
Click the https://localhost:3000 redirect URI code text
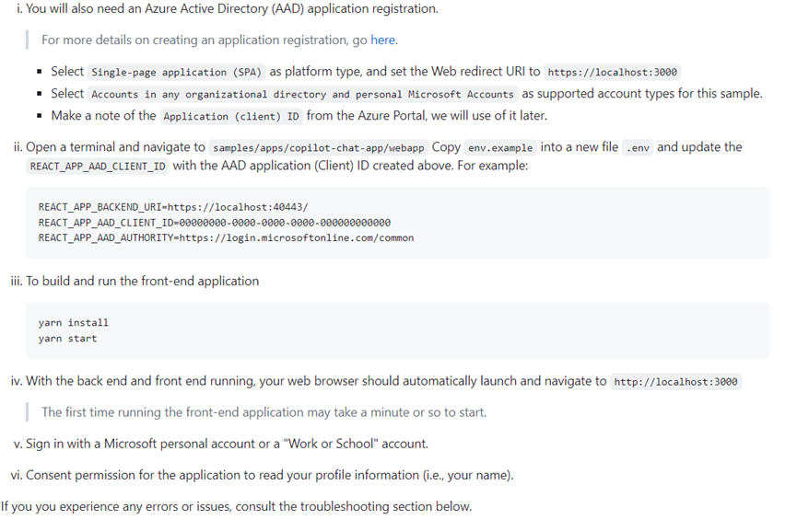[x=613, y=72]
